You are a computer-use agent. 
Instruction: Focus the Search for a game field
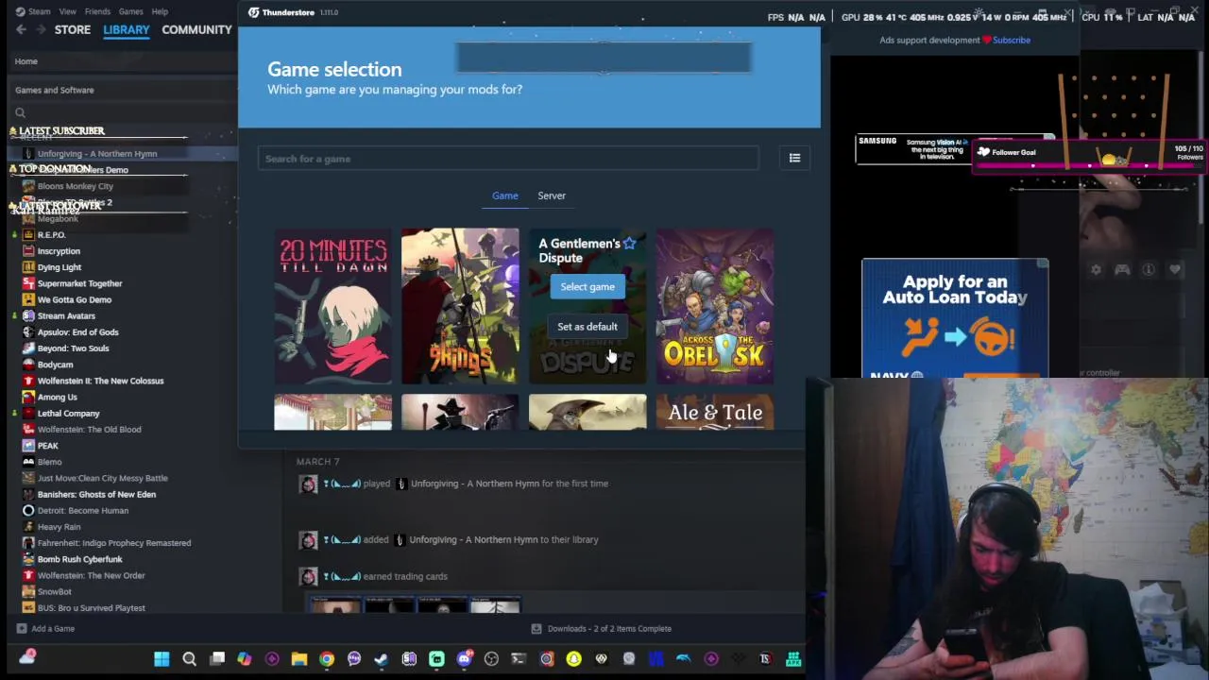point(508,159)
